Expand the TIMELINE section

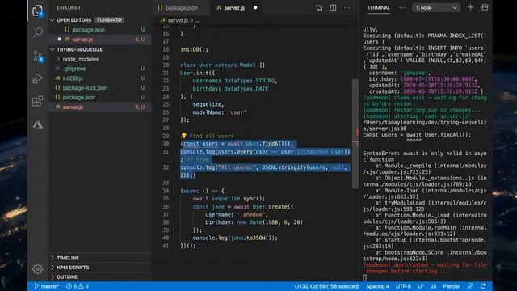(x=68, y=258)
